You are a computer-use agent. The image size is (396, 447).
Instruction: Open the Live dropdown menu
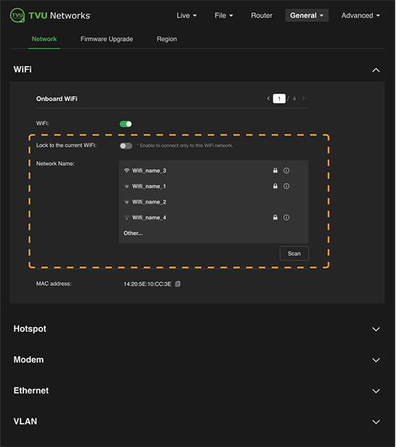pyautogui.click(x=186, y=15)
